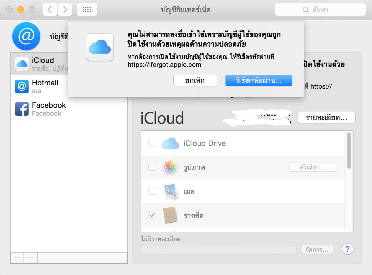Click the ตัวเลือก options button for Photos
372x275 pixels.
pyautogui.click(x=313, y=167)
